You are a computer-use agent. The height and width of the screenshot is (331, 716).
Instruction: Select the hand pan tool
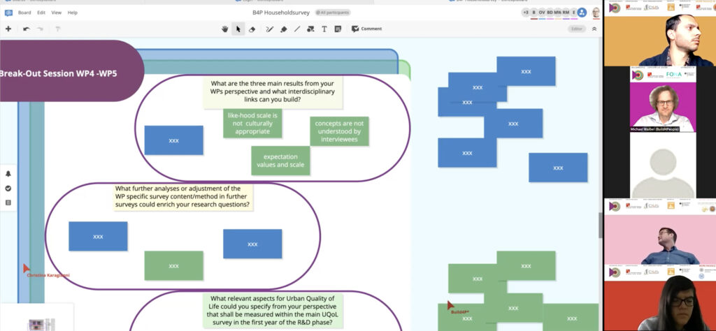(x=224, y=29)
